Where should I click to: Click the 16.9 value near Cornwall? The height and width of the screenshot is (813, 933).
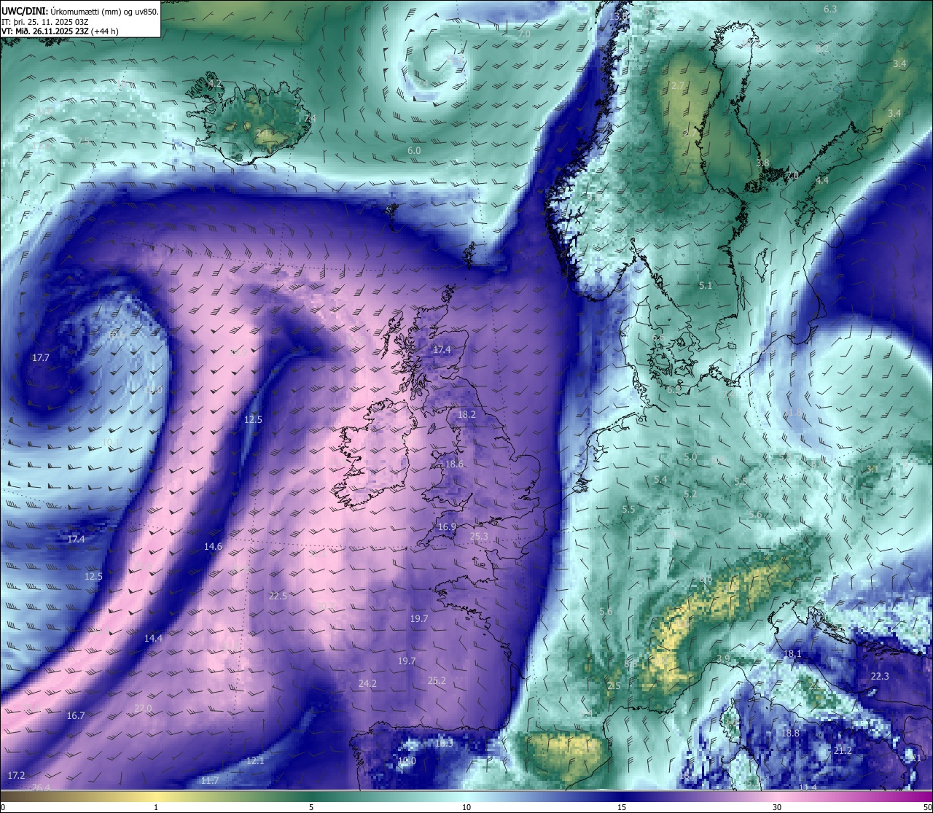pos(447,526)
